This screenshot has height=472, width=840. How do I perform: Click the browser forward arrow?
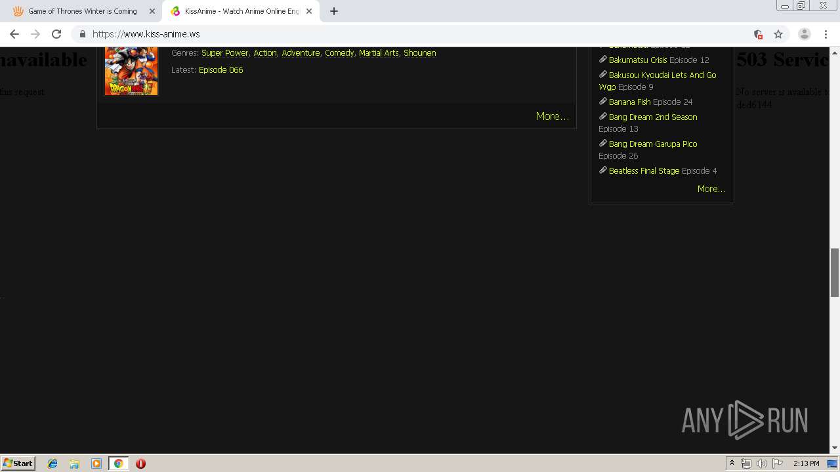pos(35,34)
